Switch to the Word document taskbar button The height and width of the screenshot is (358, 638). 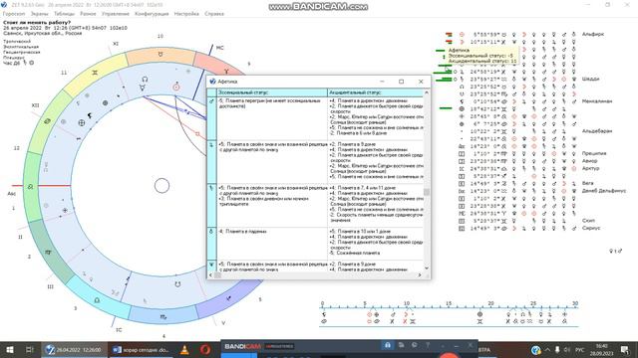click(142, 349)
